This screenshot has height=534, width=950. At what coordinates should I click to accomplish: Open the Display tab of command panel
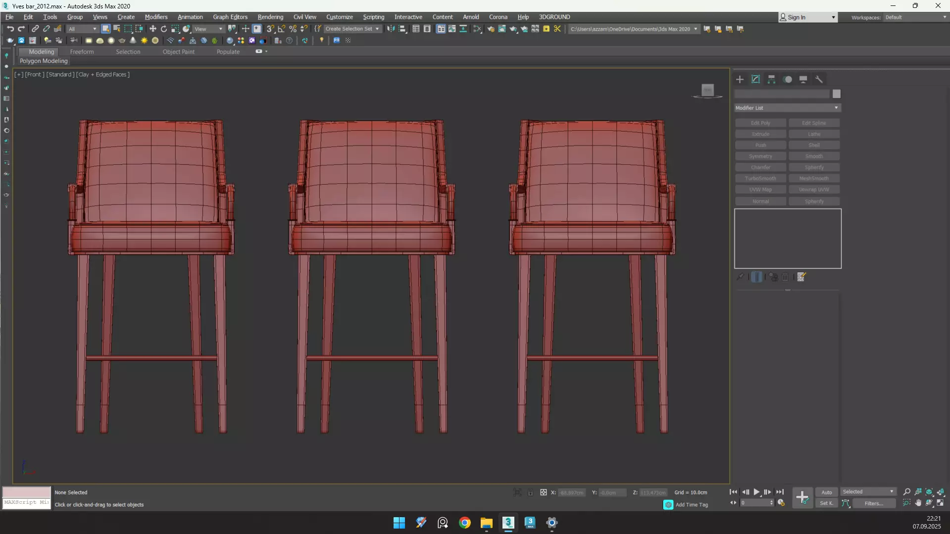[x=803, y=79]
